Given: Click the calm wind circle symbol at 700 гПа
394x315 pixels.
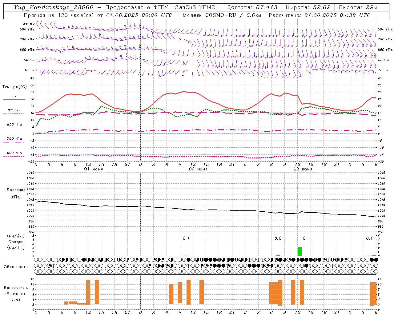Looking at the screenshot, I should (180, 39).
